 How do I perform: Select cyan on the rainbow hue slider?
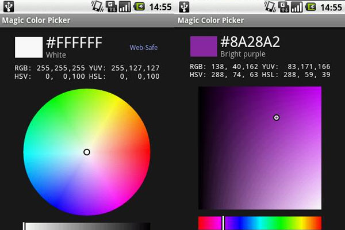pos(260,223)
